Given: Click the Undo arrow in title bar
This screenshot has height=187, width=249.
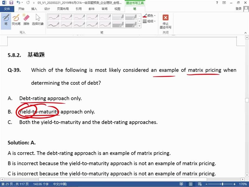Looking at the screenshot, I should coord(18,2).
